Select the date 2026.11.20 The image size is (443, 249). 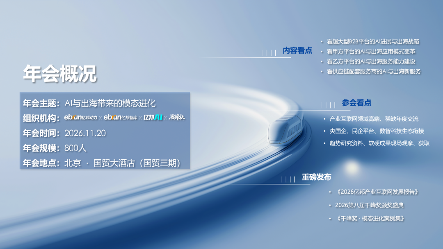tap(85, 133)
